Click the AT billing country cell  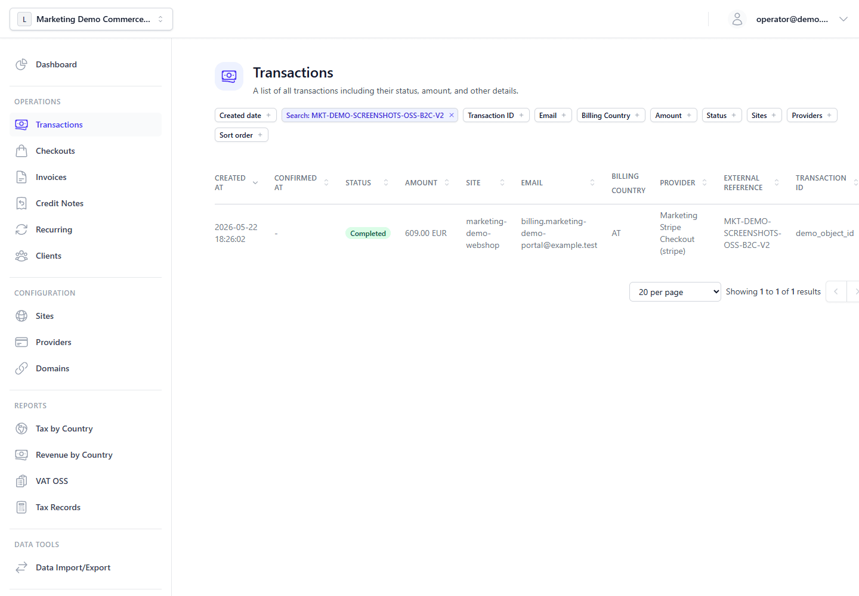616,233
